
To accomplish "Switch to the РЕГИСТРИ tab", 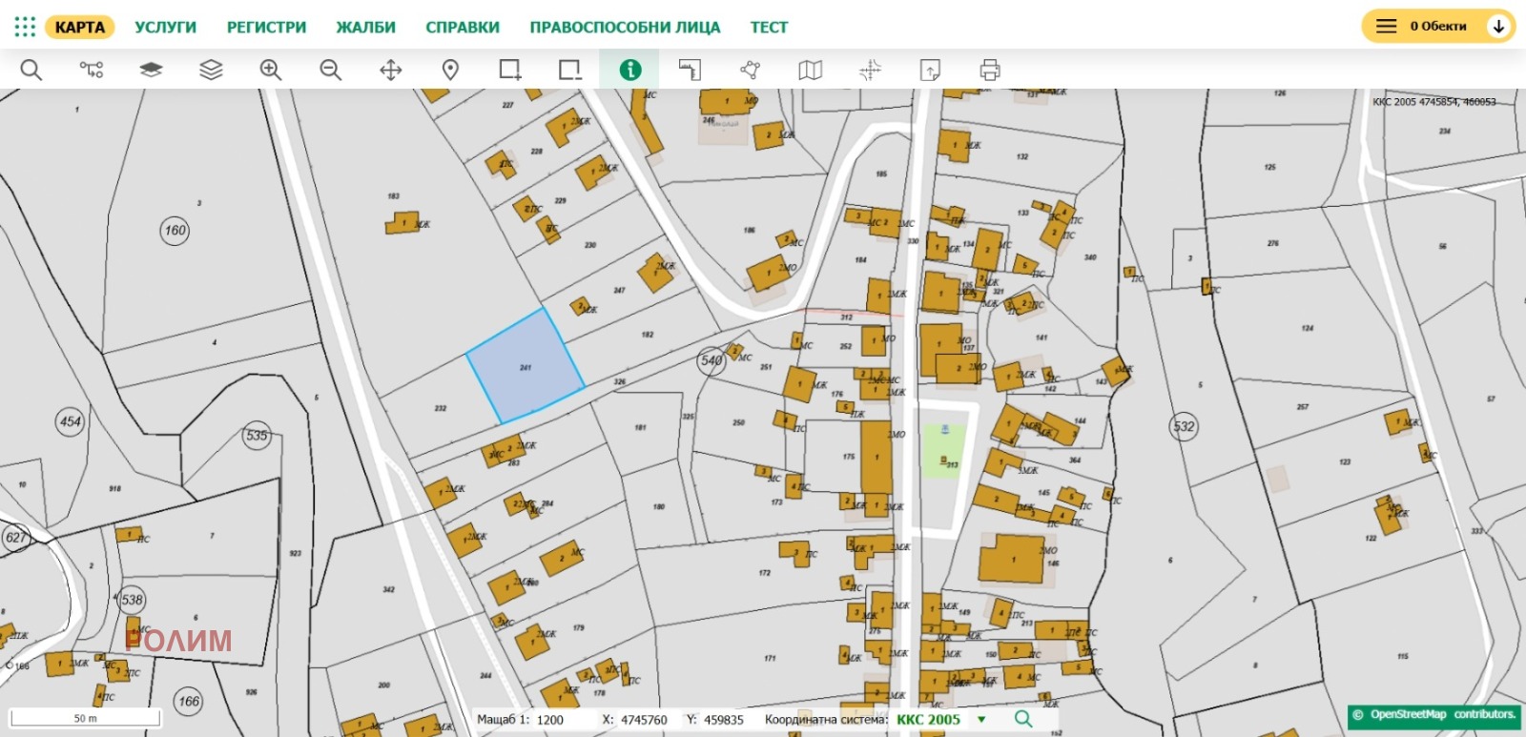I will [266, 28].
